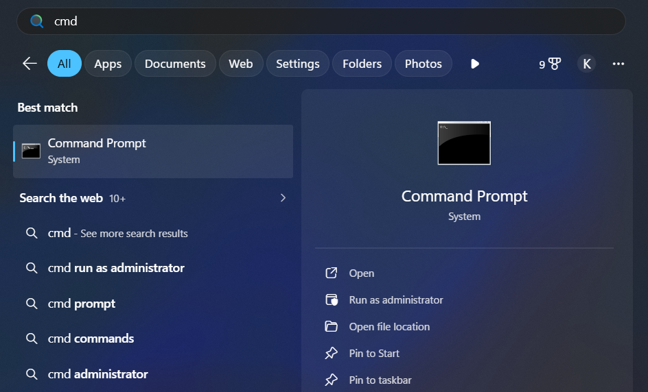Go back using the left arrow

30,64
